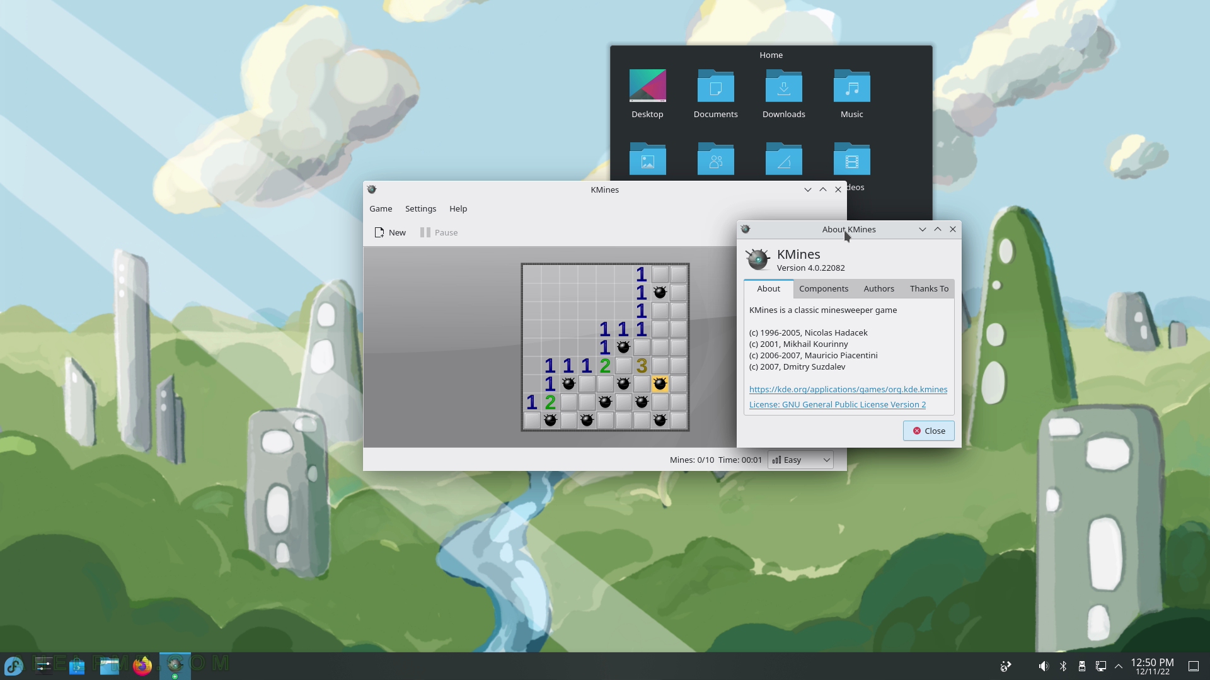1210x680 pixels.
Task: Open Dolphin file manager from taskbar
Action: 110,666
